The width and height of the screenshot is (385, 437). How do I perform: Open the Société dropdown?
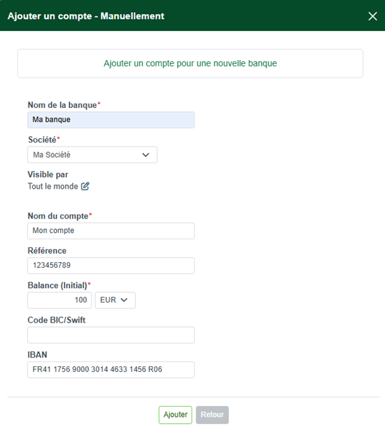click(92, 155)
